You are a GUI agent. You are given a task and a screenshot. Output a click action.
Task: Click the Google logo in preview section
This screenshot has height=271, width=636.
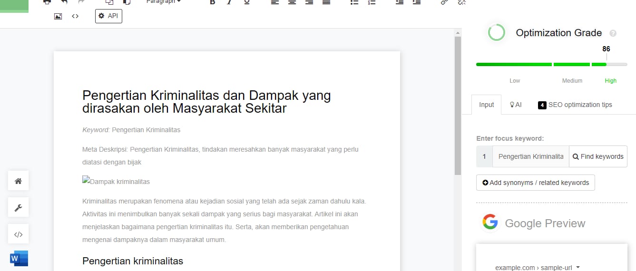pyautogui.click(x=490, y=223)
